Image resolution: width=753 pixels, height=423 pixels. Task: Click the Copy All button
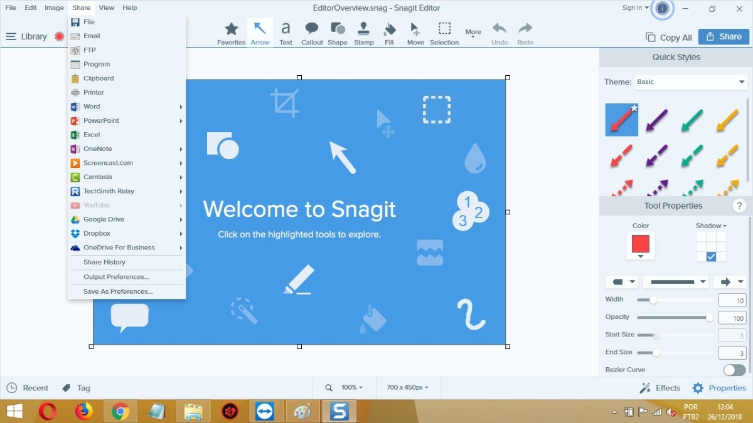(x=668, y=37)
